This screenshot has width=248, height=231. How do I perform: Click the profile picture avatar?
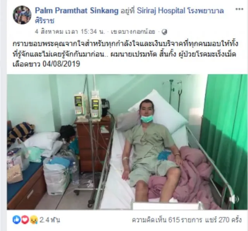click(22, 15)
